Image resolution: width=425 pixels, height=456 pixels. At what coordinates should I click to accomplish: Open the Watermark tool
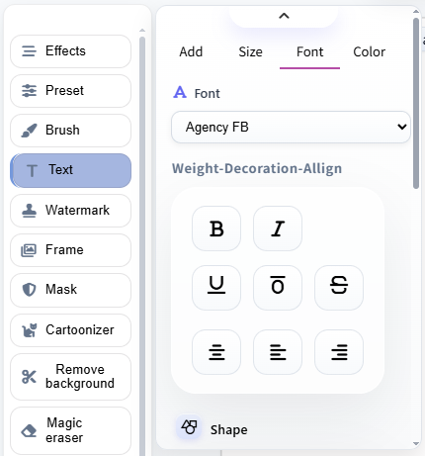[70, 211]
